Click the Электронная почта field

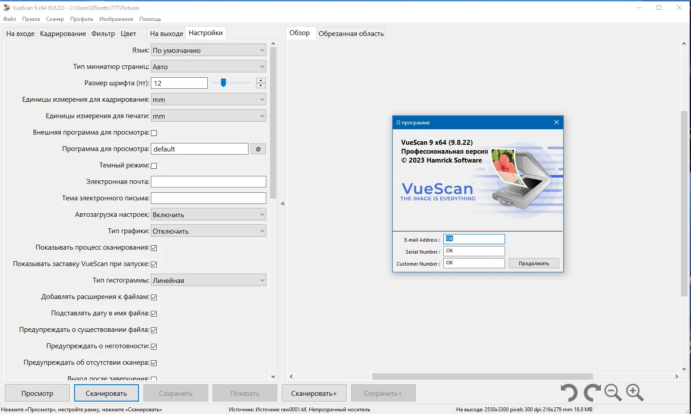(209, 182)
